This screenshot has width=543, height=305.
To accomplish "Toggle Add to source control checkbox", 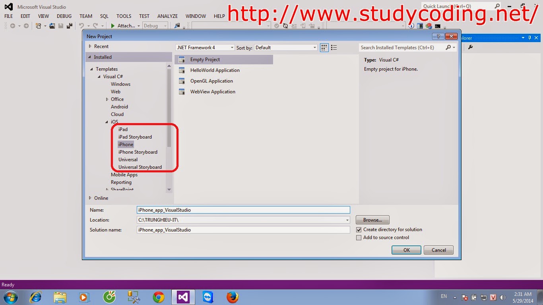I will click(359, 237).
